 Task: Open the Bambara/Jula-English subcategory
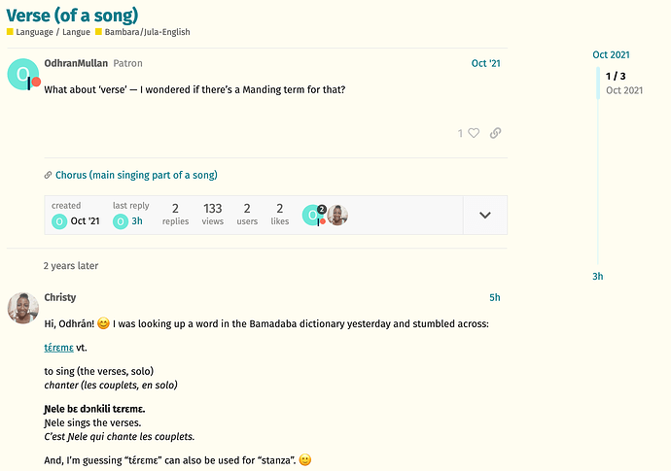click(x=143, y=32)
